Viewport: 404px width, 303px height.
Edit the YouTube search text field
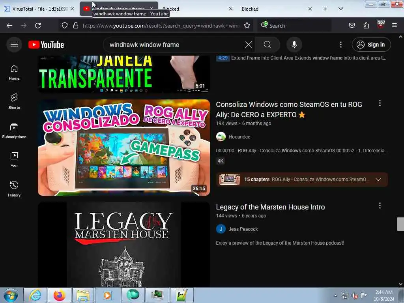pyautogui.click(x=175, y=45)
